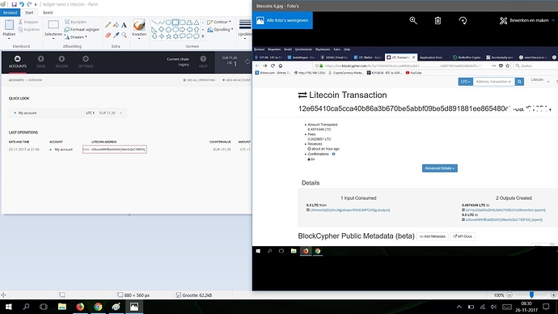
Task: Rotate the photo using the rotate icon
Action: (x=463, y=21)
